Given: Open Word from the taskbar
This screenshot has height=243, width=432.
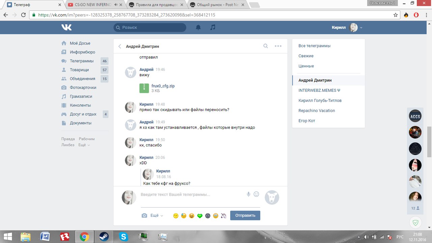Looking at the screenshot, I should click(45, 237).
